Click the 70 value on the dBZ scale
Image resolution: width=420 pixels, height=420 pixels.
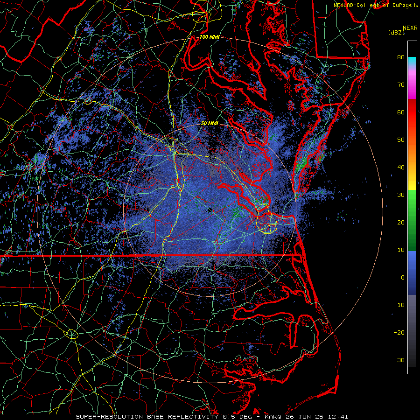[x=401, y=85]
